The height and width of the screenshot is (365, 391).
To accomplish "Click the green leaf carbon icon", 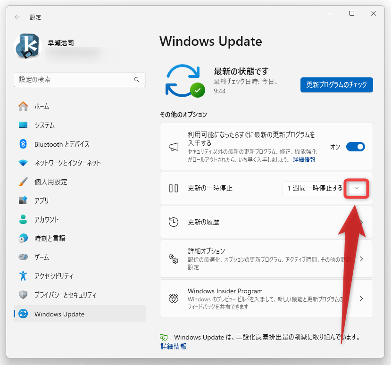I will pyautogui.click(x=164, y=338).
